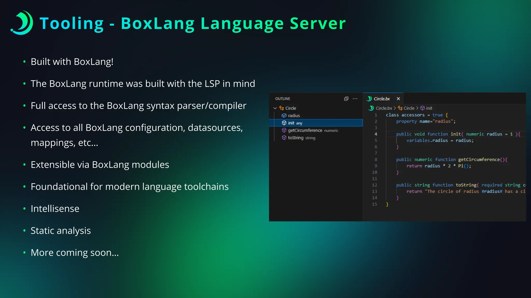
Task: Click the 'Static analysis' bullet text
Action: point(61,231)
